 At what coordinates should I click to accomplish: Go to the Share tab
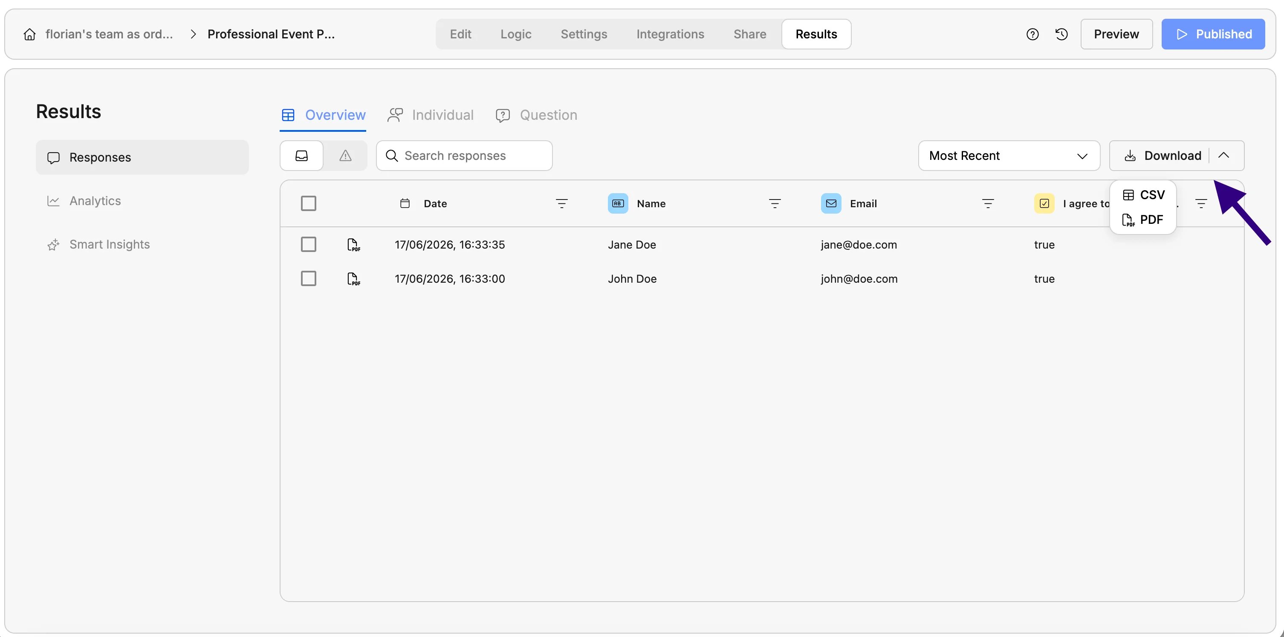coord(750,34)
